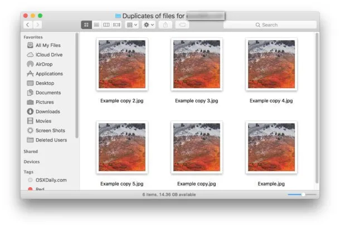Screen dimensions: 340x228
Task: Open AirDrop in the sidebar
Action: (45, 64)
